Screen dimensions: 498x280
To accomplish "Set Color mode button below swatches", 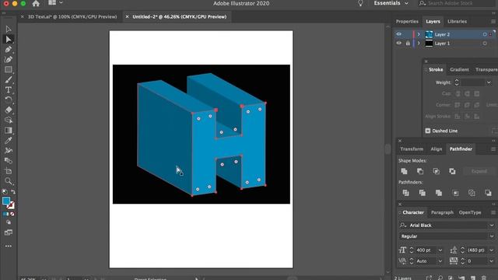I will 5,215.
